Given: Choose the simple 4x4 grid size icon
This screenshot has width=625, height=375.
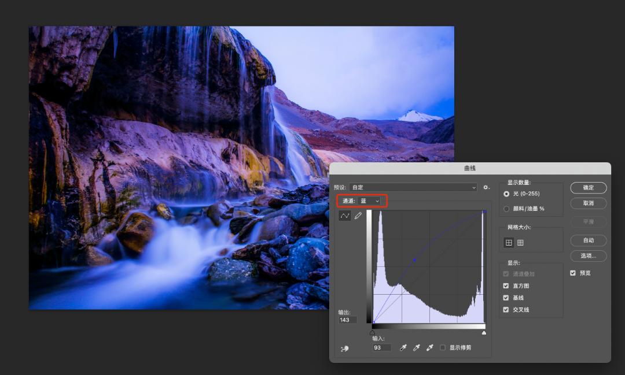Looking at the screenshot, I should click(x=509, y=243).
